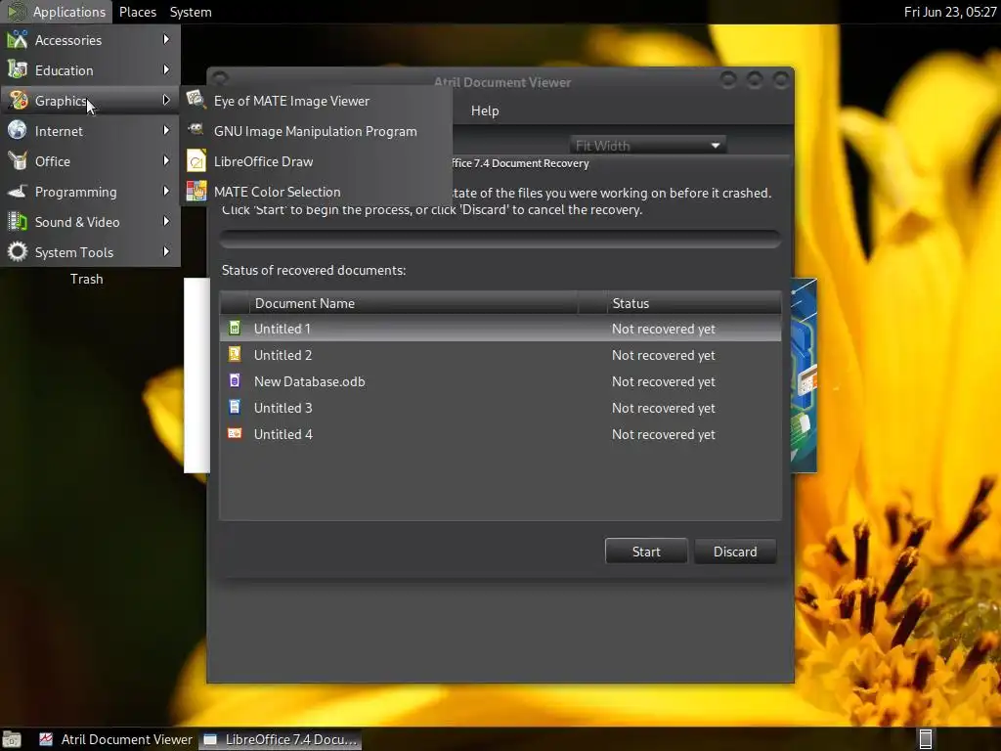Click the clock showing Fri Jun 23, 05:27
Image resolution: width=1001 pixels, height=751 pixels.
950,12
